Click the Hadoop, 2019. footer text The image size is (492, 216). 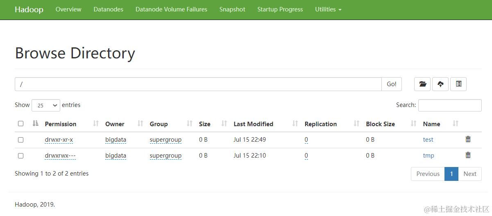[x=35, y=205]
